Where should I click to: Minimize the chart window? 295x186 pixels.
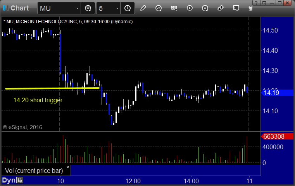(272, 3)
